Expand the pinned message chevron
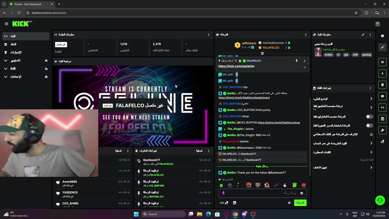 point(305,67)
